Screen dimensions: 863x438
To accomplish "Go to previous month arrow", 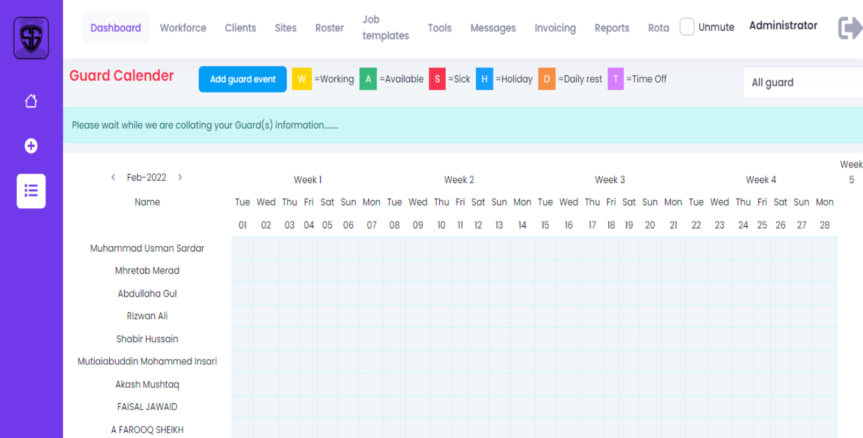I will tap(113, 177).
